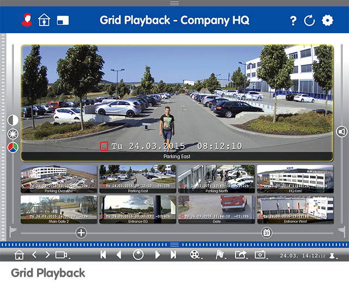Select the Main Gate 2 thumbnail
The width and height of the screenshot is (349, 294).
pos(59,210)
